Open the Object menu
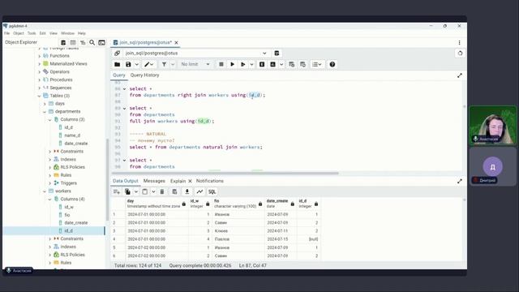519x292 pixels. point(18,33)
